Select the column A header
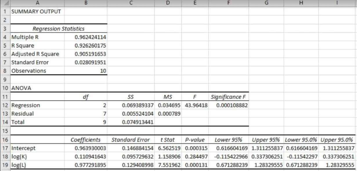The height and width of the screenshot is (171, 357). click(37, 3)
